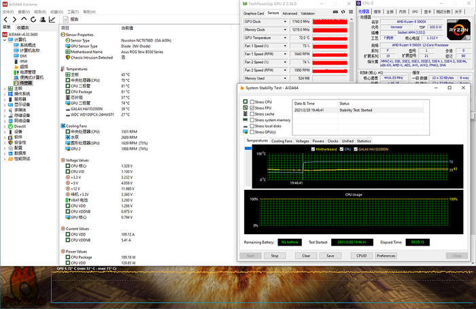Expand the last node in the AIDA64 tree
476x309 pixels.
(x=4, y=159)
